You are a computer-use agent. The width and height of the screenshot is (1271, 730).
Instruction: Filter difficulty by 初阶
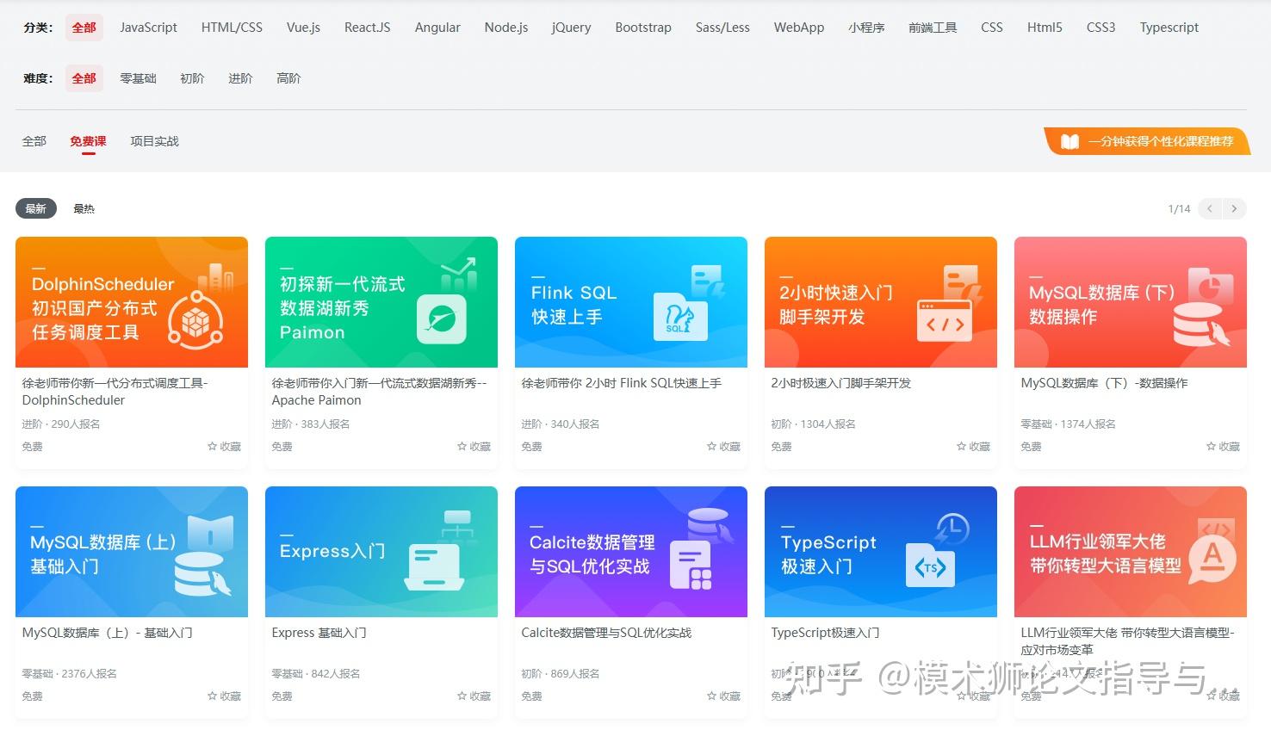[192, 78]
